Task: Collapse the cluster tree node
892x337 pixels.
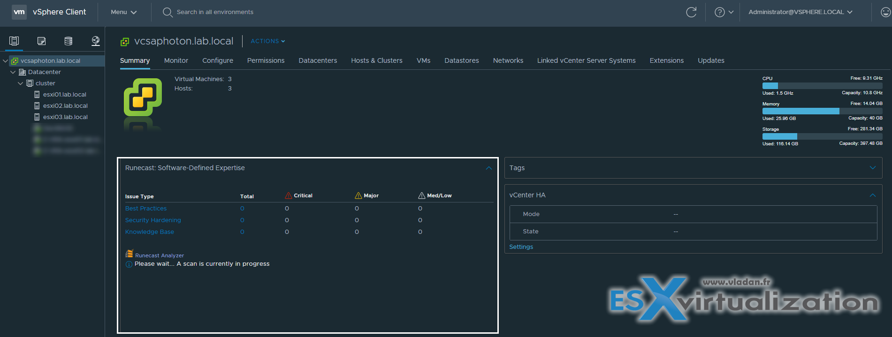Action: point(20,83)
